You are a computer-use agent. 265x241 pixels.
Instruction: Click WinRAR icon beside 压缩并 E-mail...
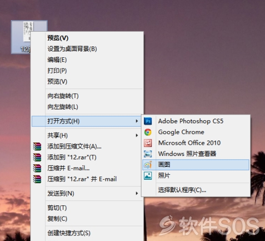(x=37, y=168)
